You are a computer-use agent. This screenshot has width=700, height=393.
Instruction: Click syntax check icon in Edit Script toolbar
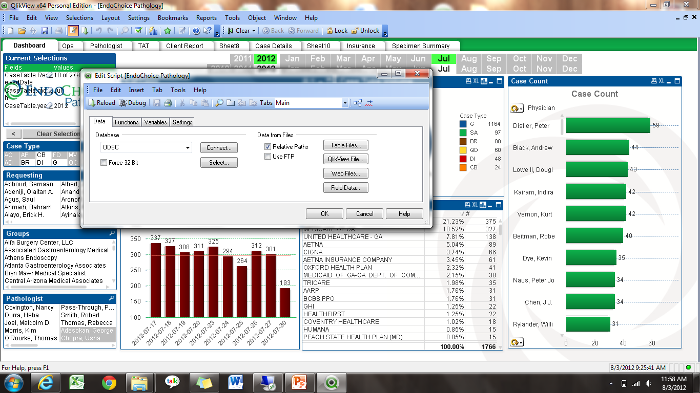(x=369, y=103)
